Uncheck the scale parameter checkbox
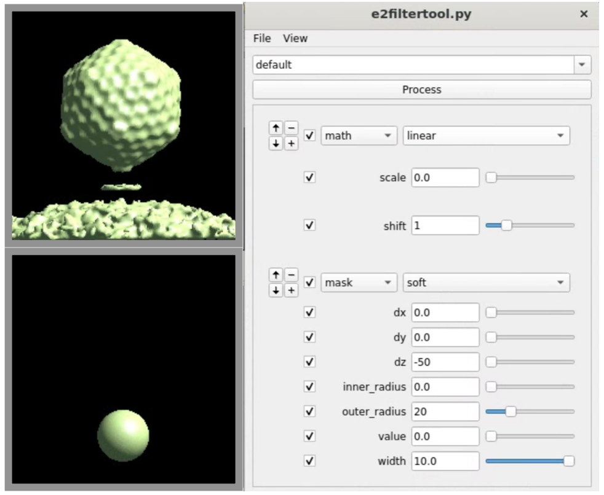 [310, 177]
